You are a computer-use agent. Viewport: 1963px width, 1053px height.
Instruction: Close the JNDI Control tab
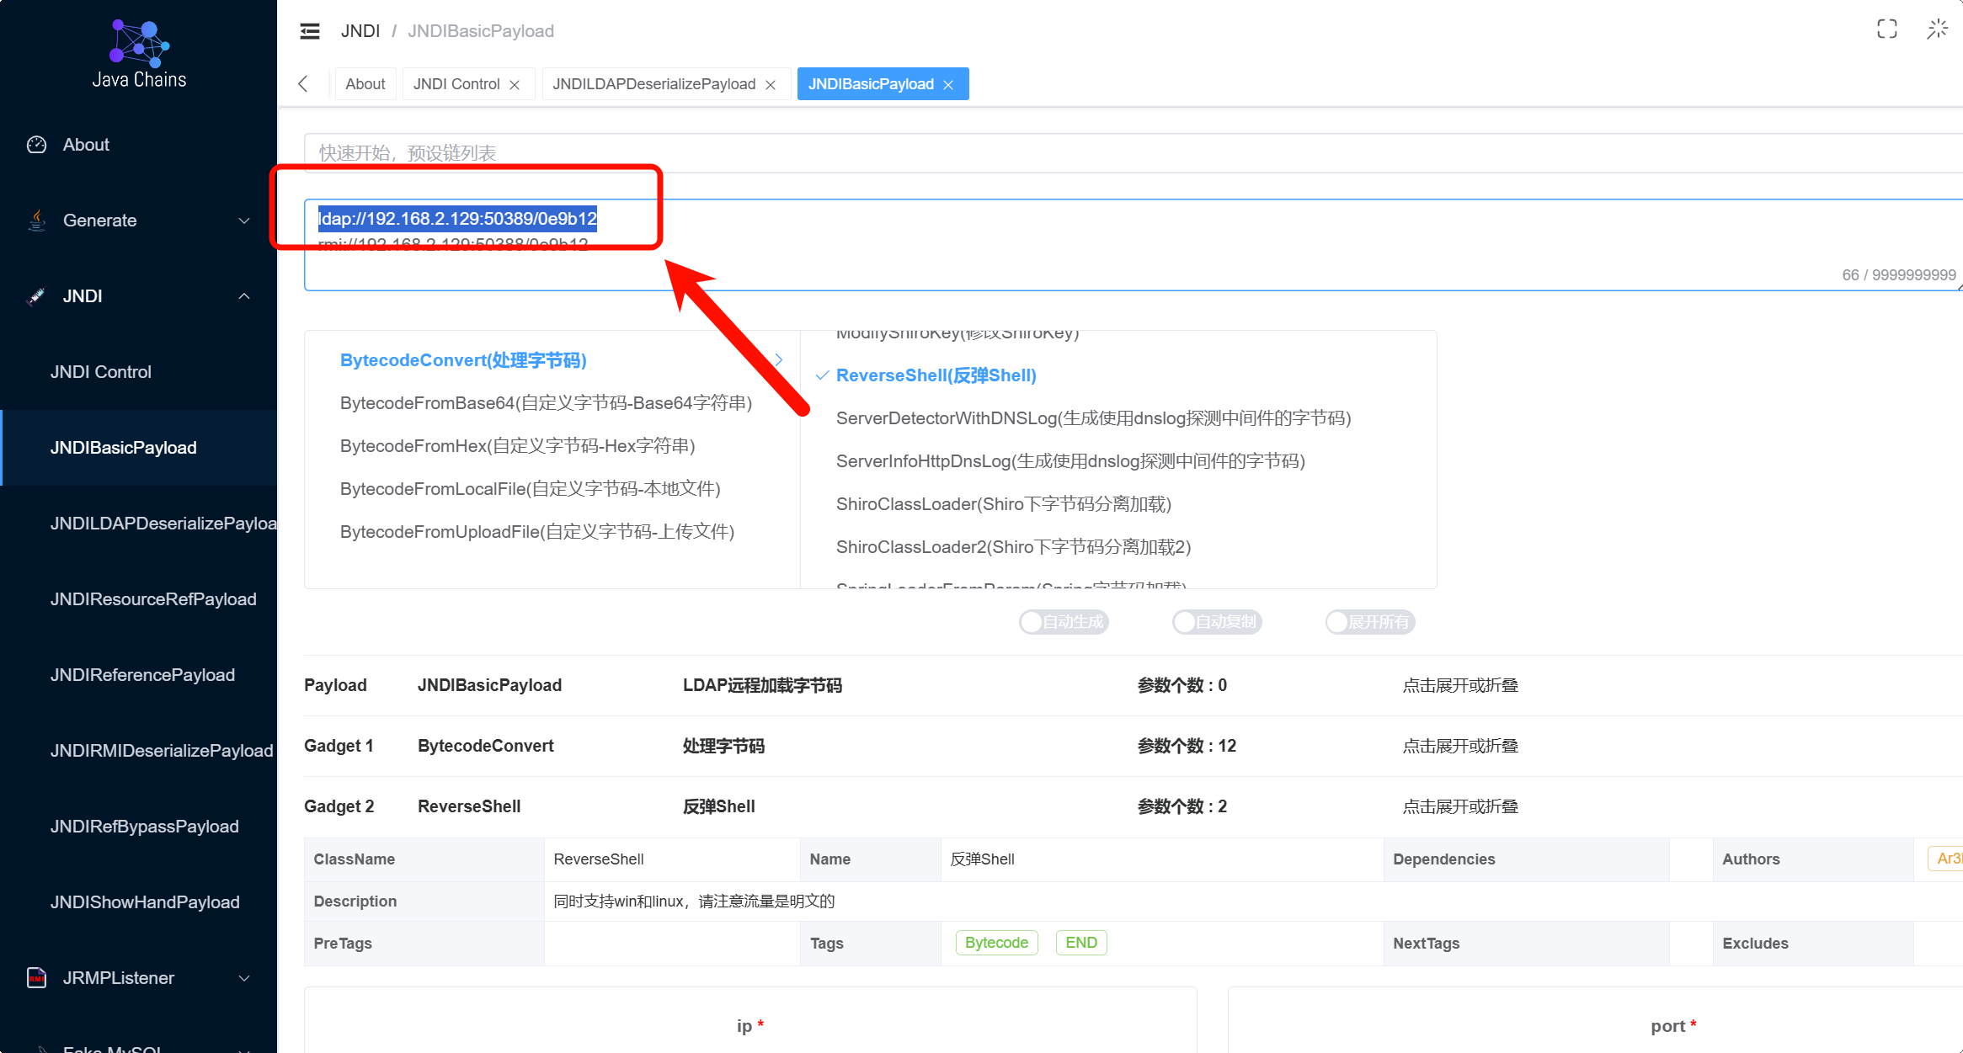coord(515,85)
